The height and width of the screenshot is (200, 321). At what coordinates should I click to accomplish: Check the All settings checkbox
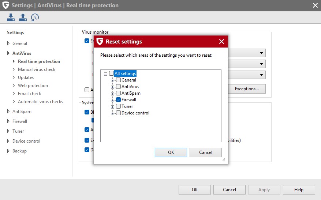111,73
